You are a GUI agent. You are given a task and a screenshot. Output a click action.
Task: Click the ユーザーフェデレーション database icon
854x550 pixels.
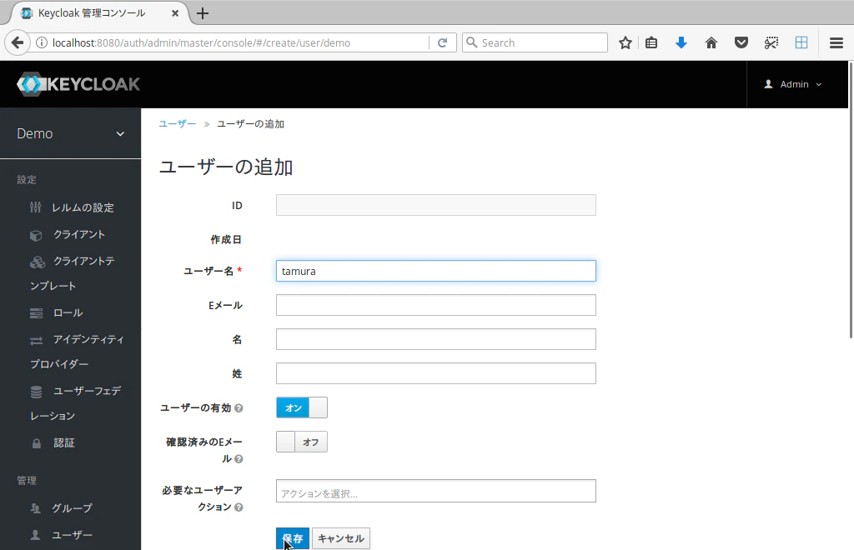(x=36, y=392)
